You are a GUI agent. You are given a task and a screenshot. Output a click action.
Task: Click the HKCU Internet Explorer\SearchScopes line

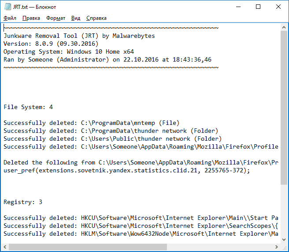(141, 226)
